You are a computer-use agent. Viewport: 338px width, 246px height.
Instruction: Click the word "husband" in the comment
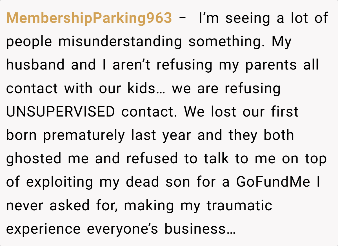(35, 65)
